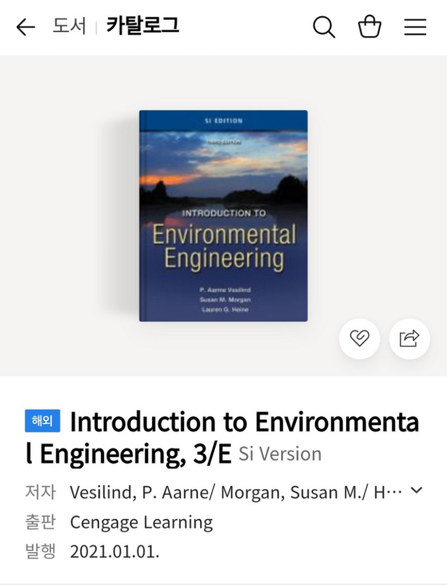Open the hamburger menu

pos(415,26)
